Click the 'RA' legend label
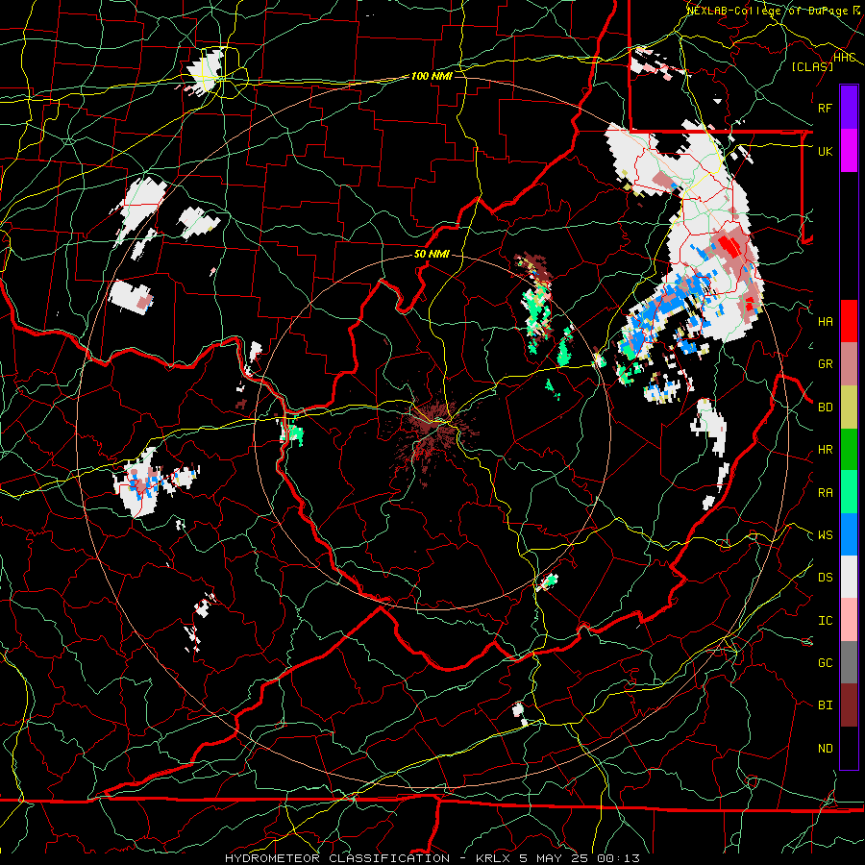The width and height of the screenshot is (865, 865). (825, 493)
